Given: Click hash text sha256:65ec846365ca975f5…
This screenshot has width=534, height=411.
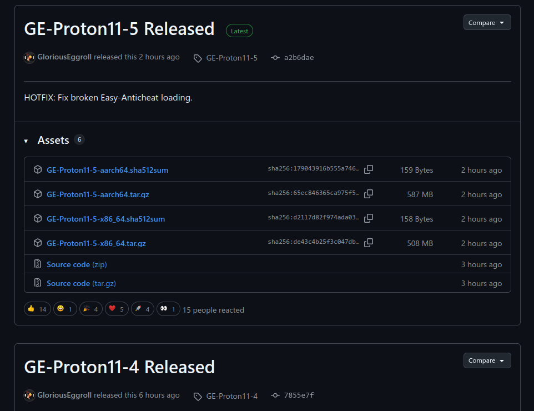Looking at the screenshot, I should [313, 193].
